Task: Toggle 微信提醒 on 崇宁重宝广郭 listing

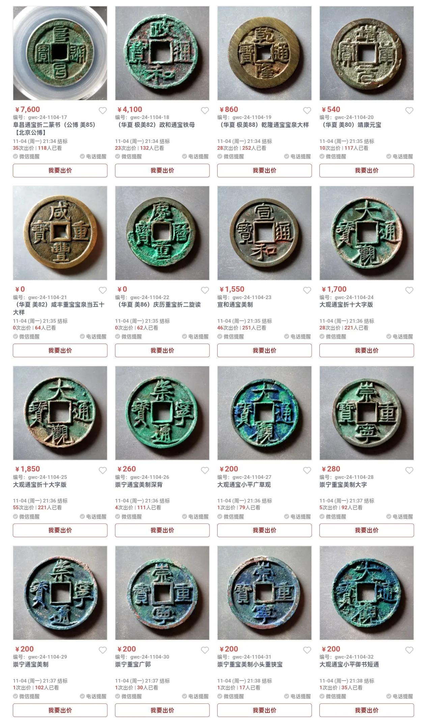Action: pos(129,696)
